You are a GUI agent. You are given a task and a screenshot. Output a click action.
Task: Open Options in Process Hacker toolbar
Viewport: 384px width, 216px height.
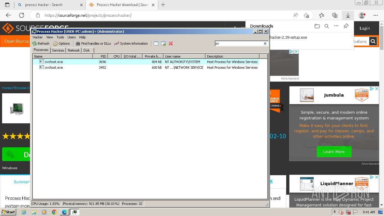pyautogui.click(x=61, y=43)
